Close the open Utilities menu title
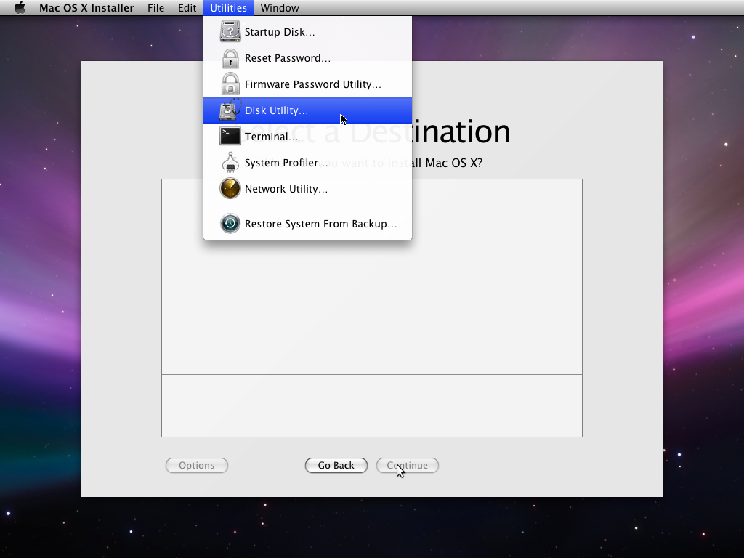This screenshot has height=558, width=744. tap(228, 8)
